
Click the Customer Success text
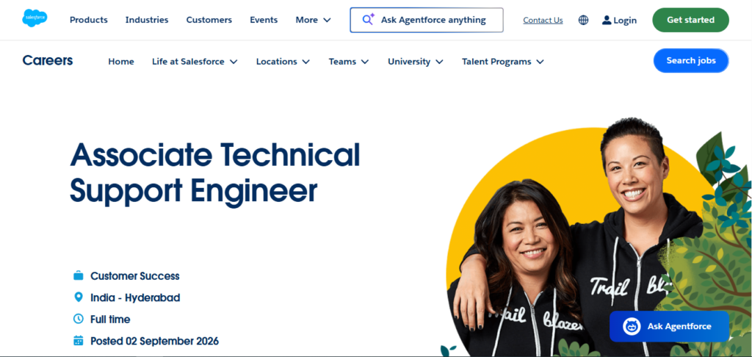point(135,276)
